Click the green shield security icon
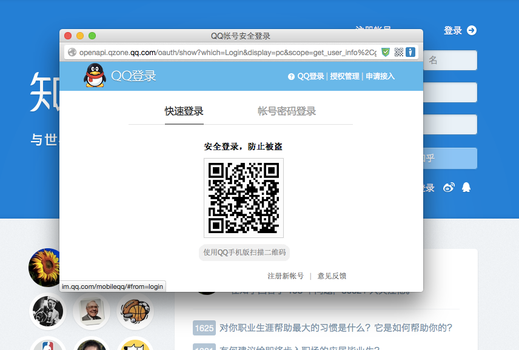This screenshot has height=350, width=519. (386, 52)
